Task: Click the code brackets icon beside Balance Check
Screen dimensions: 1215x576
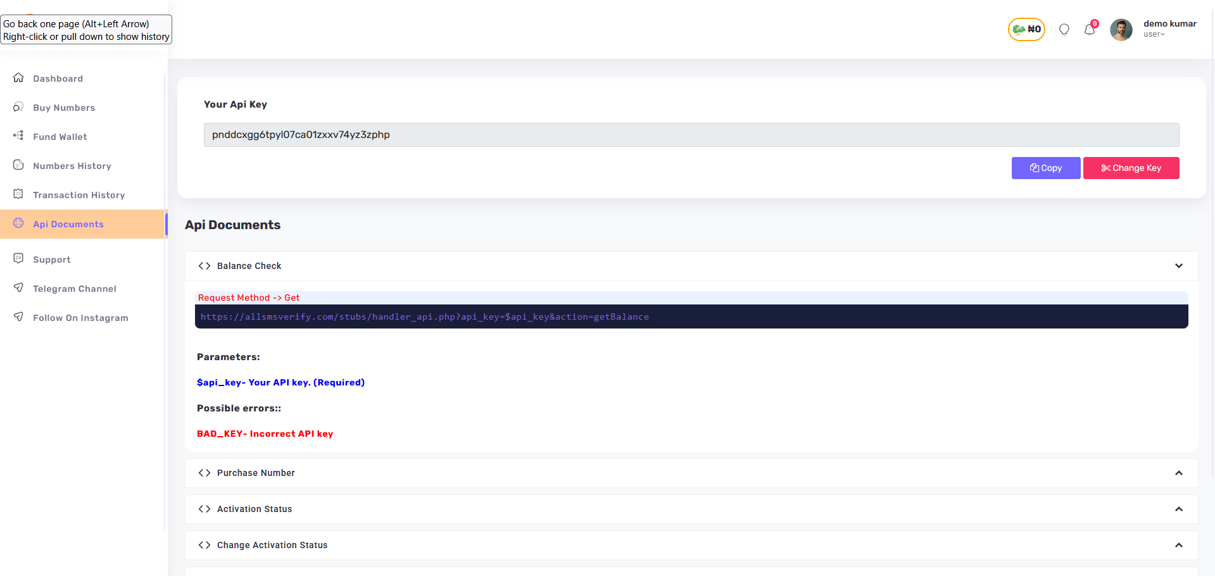Action: [x=205, y=266]
